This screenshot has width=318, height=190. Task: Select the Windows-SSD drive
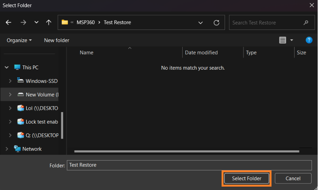click(x=41, y=81)
